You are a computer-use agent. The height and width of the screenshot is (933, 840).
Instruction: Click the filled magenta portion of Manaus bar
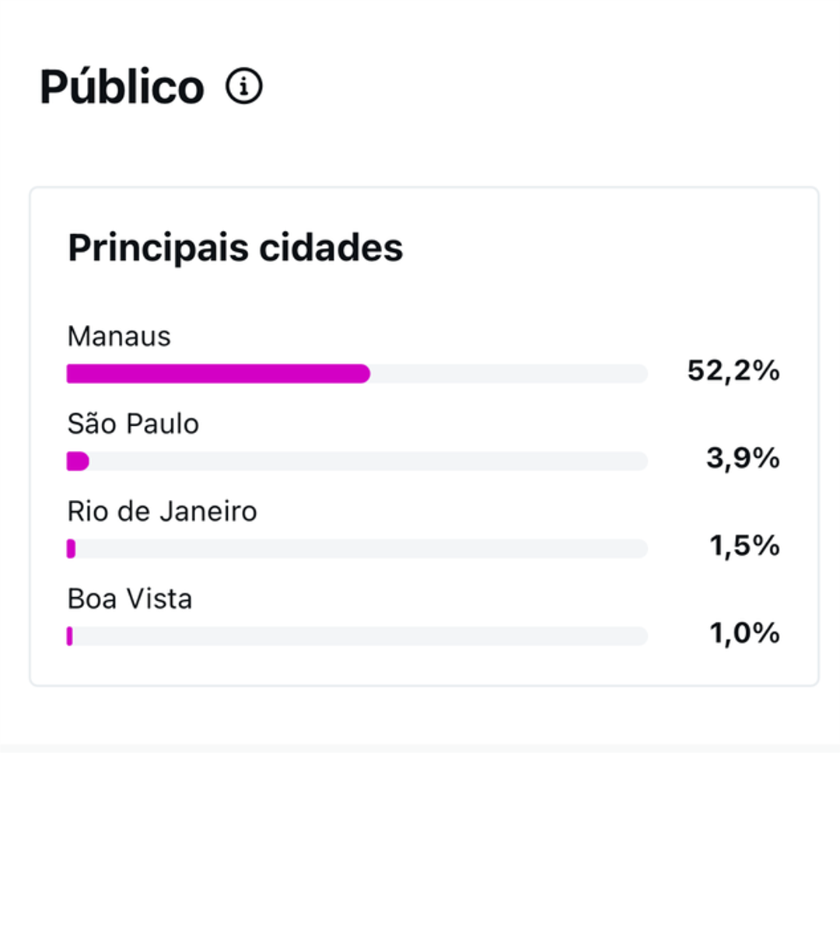tap(218, 374)
